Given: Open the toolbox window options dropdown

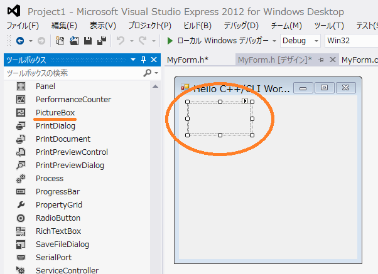Looking at the screenshot, I should pyautogui.click(x=133, y=60).
